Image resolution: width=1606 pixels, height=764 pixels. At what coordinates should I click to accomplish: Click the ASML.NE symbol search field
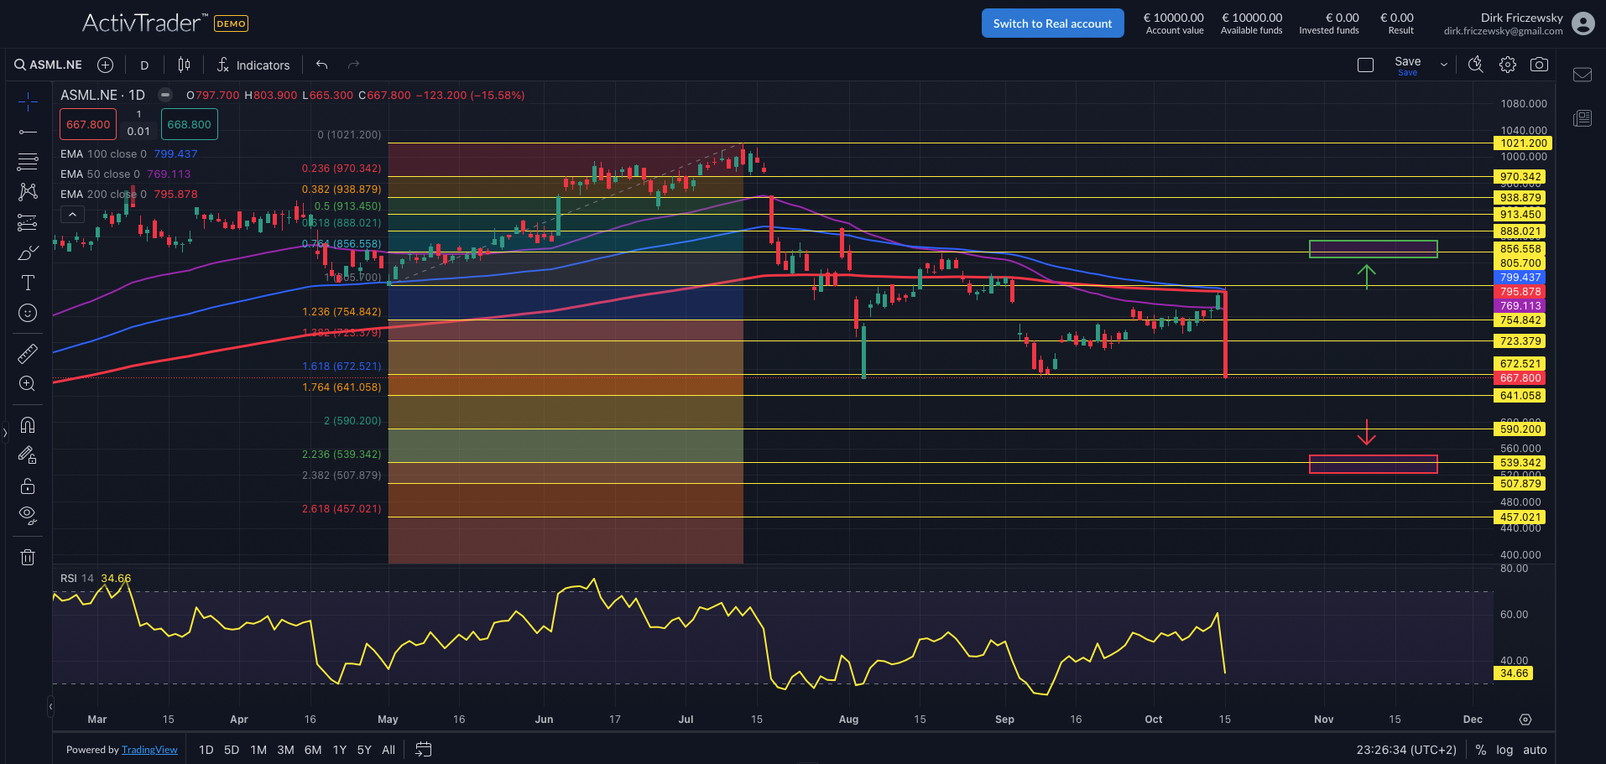(49, 65)
